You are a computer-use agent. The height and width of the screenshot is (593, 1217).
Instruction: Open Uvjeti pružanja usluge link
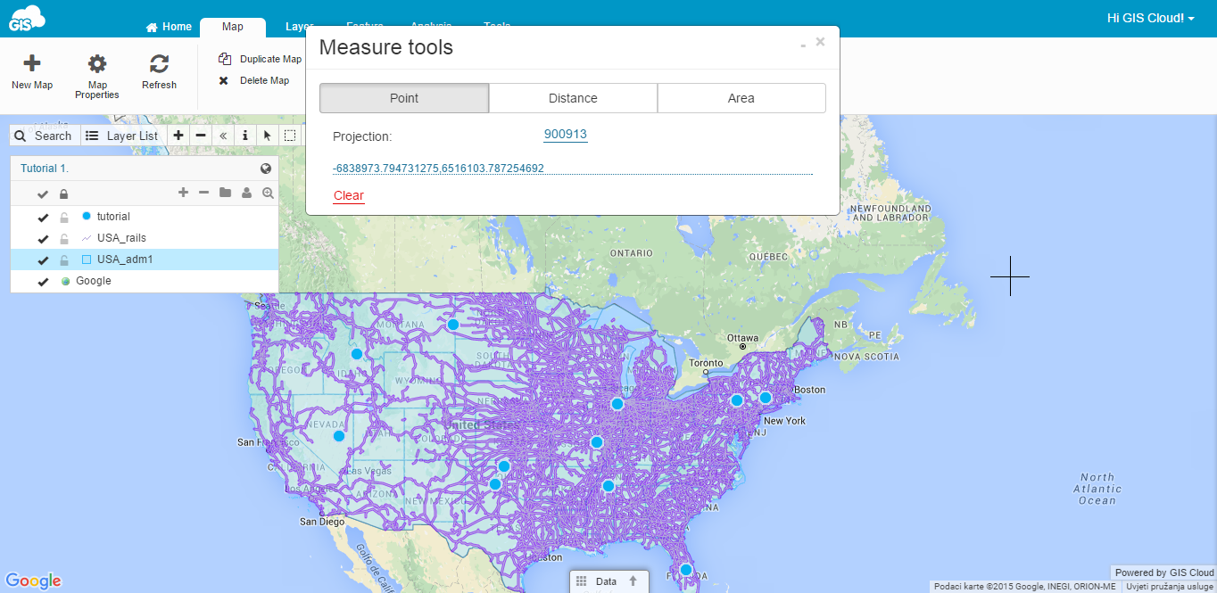[x=1170, y=587]
